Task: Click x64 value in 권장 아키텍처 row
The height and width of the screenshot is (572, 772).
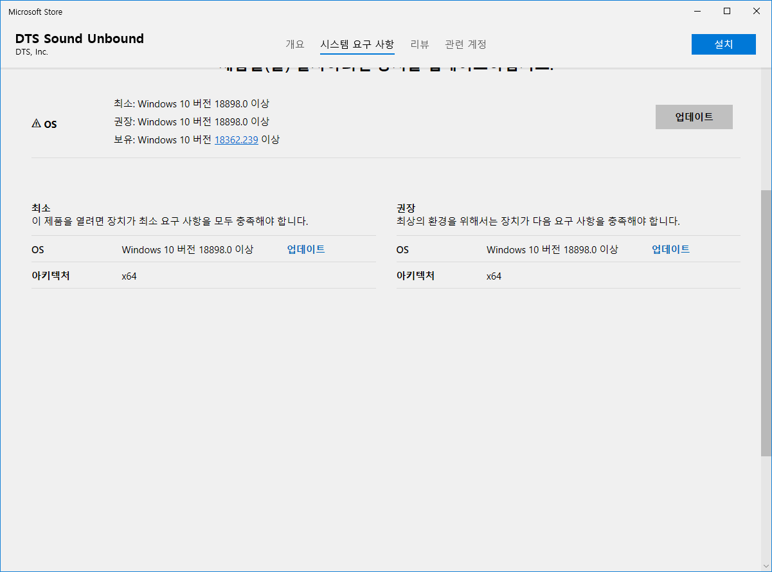Action: [494, 276]
